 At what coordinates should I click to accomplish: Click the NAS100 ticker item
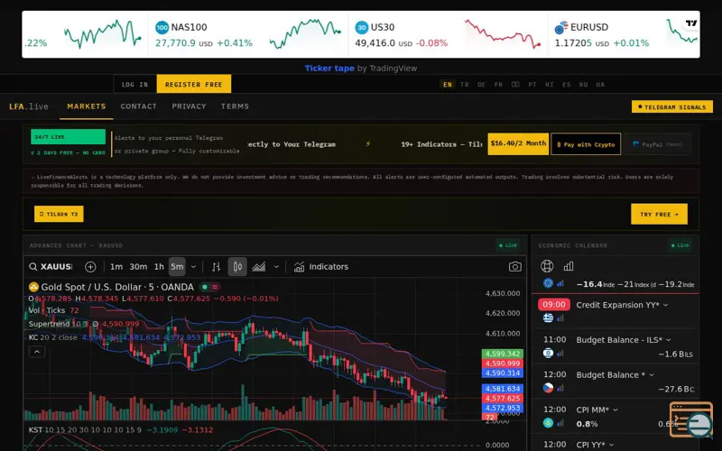248,34
